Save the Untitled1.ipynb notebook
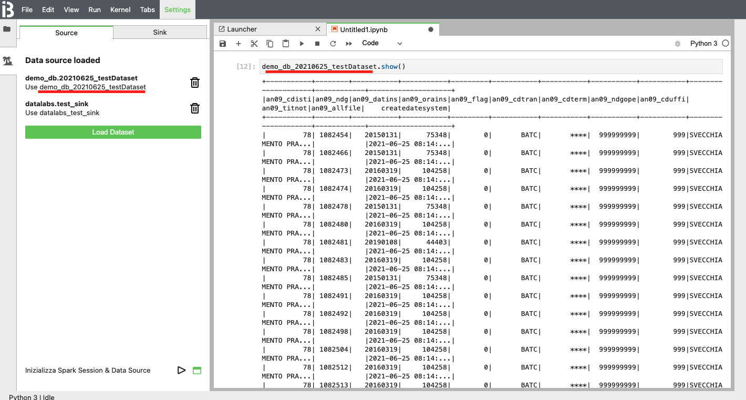746x400 pixels. pyautogui.click(x=223, y=44)
